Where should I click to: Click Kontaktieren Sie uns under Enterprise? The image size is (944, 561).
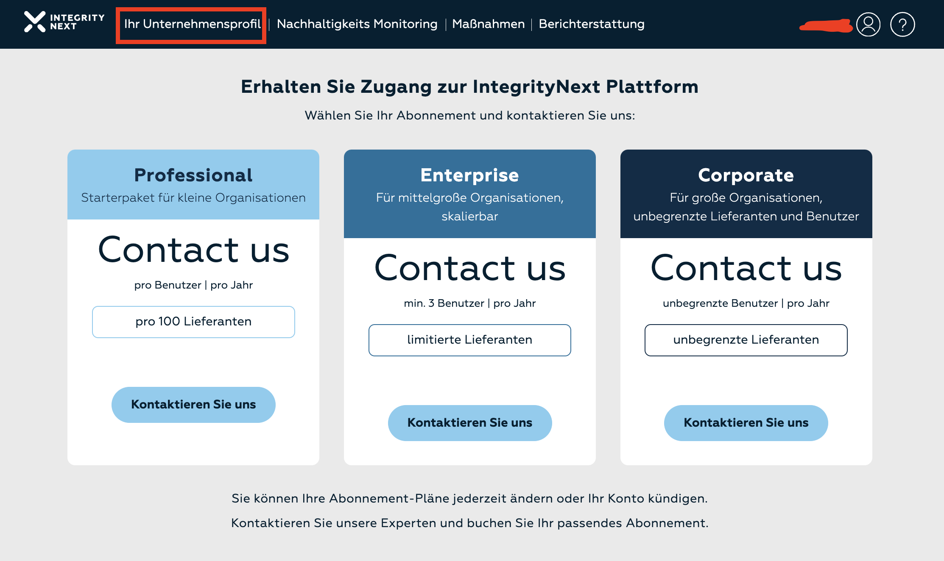point(470,422)
